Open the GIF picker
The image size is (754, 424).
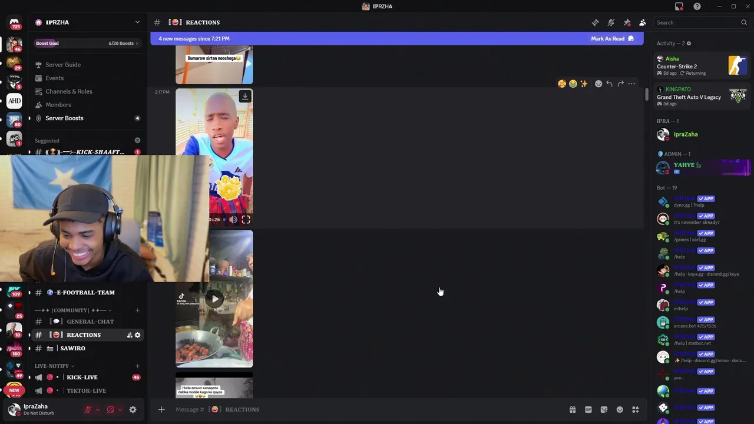click(x=588, y=410)
